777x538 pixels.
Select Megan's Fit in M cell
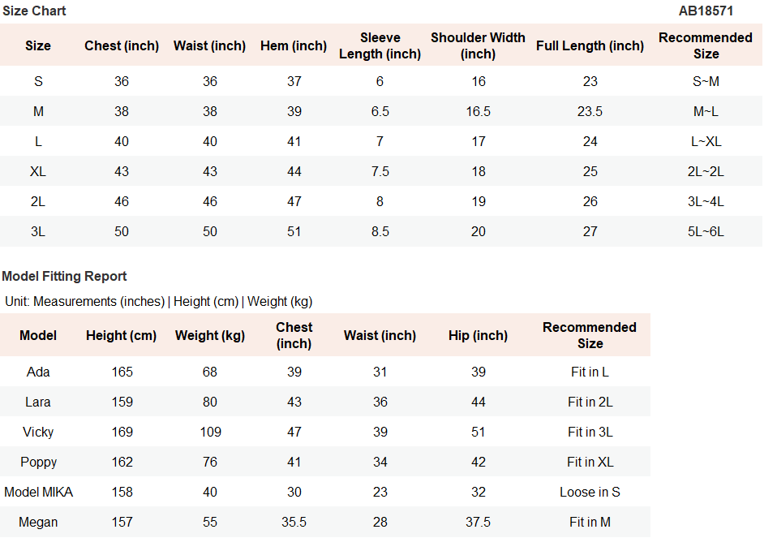(590, 522)
